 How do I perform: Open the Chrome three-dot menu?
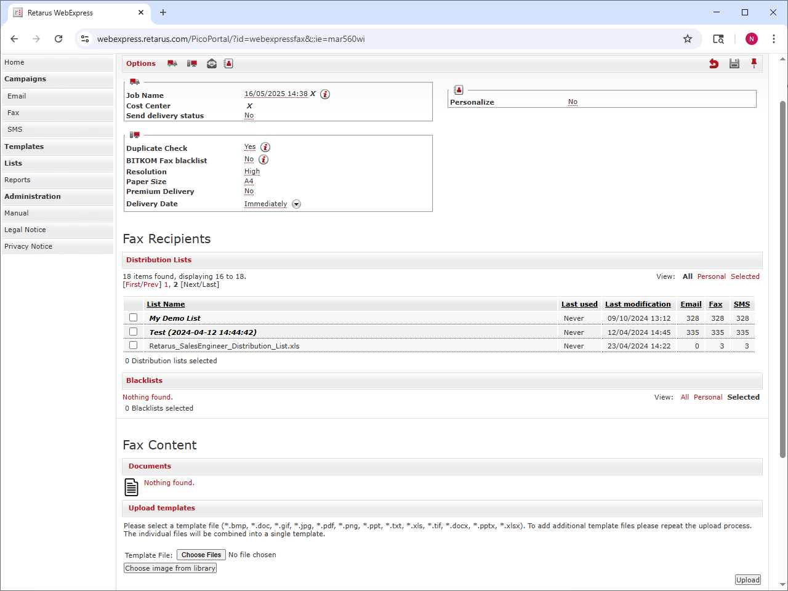click(774, 39)
